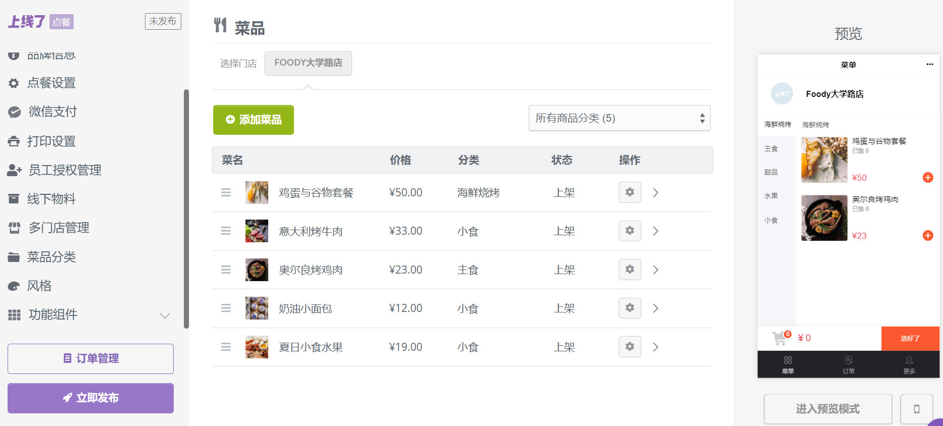The image size is (943, 426).
Task: Click the mobile phone icon button
Action: pos(916,409)
